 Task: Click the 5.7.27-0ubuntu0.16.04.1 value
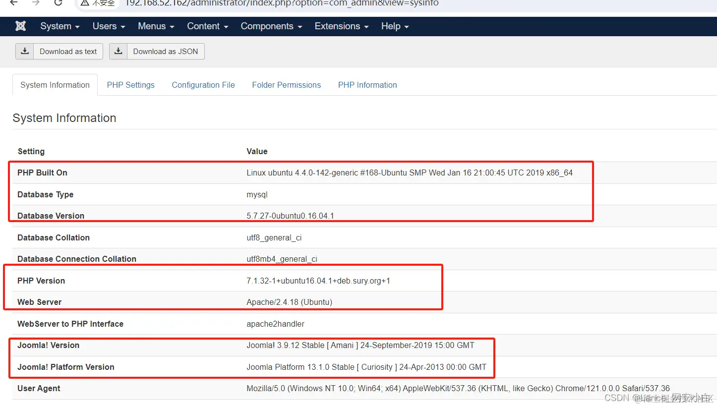[291, 216]
